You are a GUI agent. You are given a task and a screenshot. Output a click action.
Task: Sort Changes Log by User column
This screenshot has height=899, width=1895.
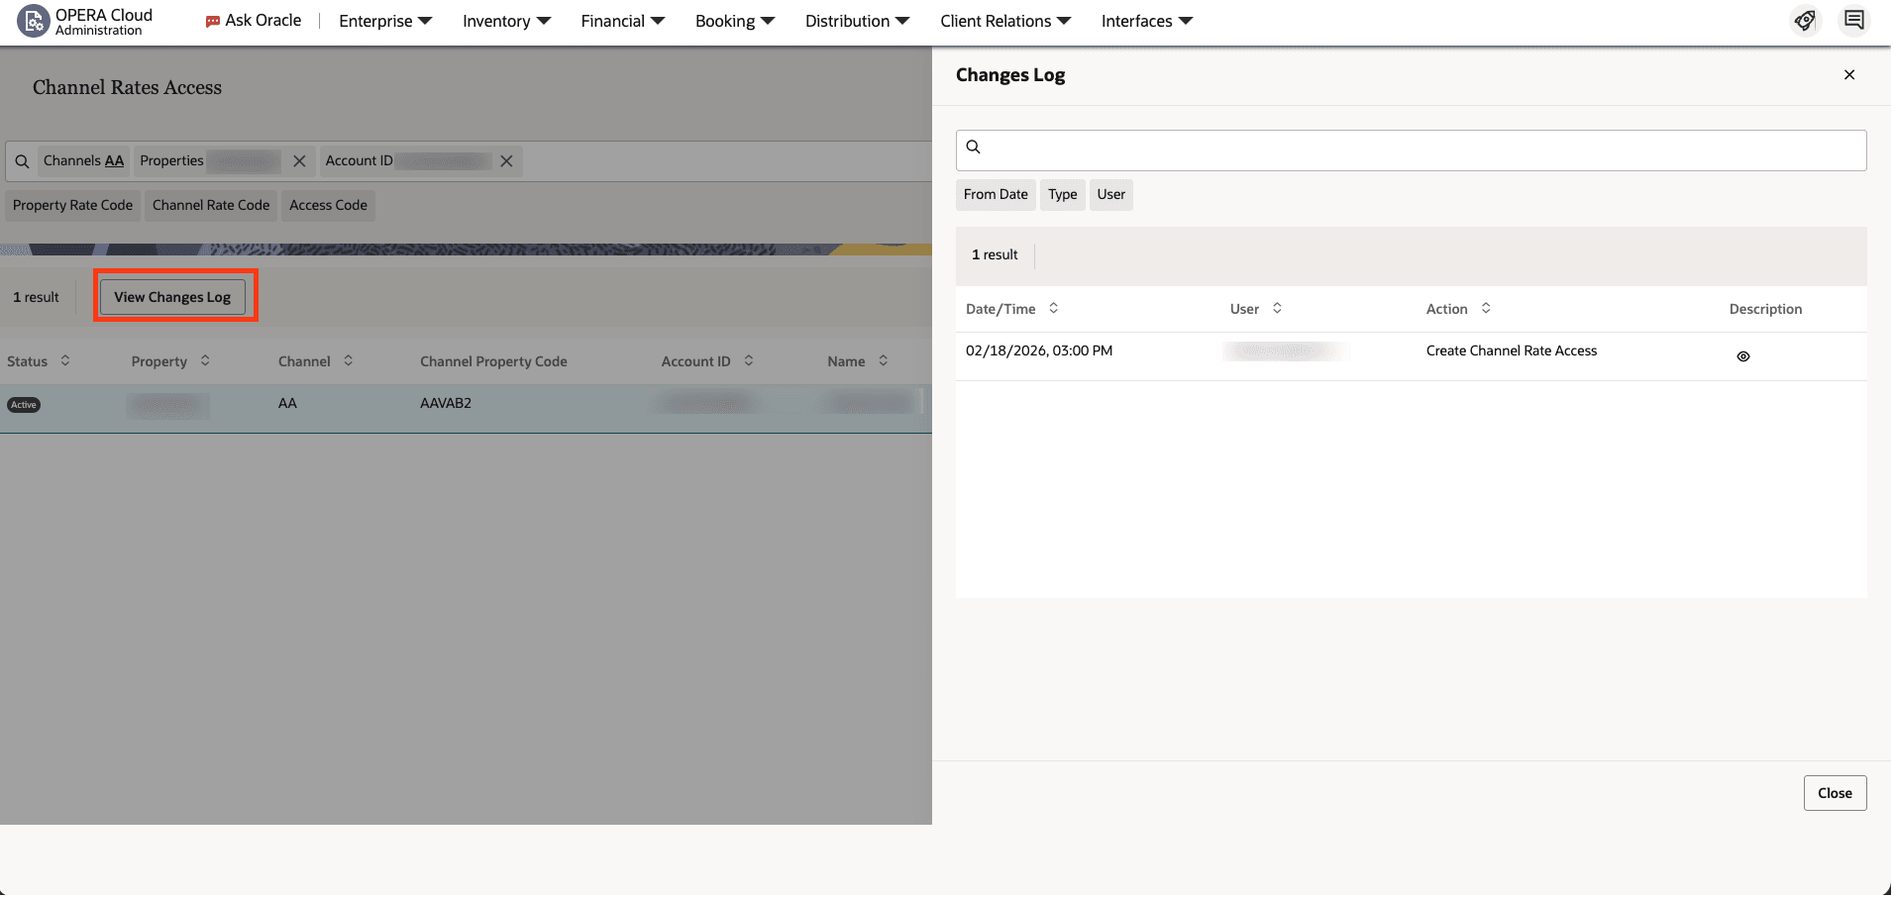tap(1278, 309)
